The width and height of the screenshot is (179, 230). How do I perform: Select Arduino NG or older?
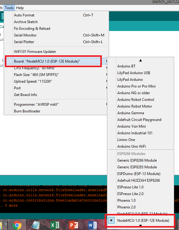point(141,93)
